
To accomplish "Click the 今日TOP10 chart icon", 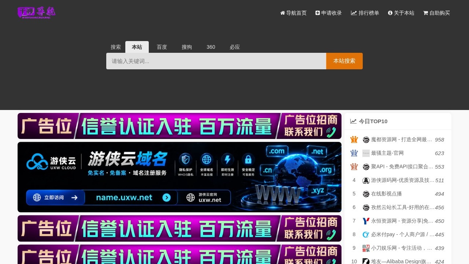I will [x=353, y=121].
